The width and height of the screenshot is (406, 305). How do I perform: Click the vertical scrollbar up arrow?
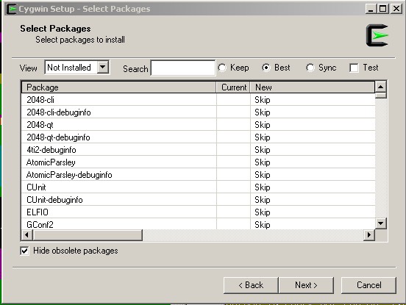tap(381, 87)
